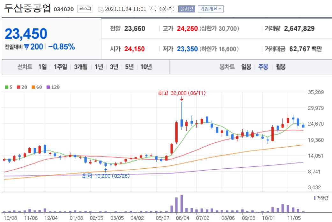Select the 5년 line chart tab
The width and height of the screenshot is (332, 222).
pos(129,67)
